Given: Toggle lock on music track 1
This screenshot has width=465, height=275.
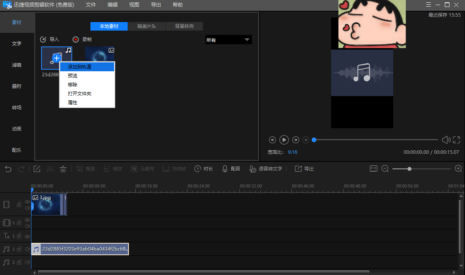Looking at the screenshot, I should (x=19, y=249).
